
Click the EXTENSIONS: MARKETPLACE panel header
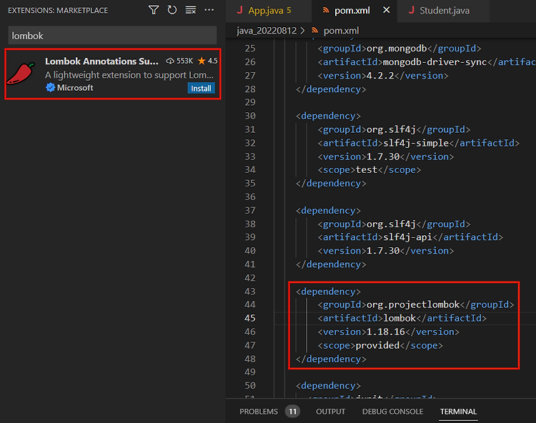tap(58, 11)
